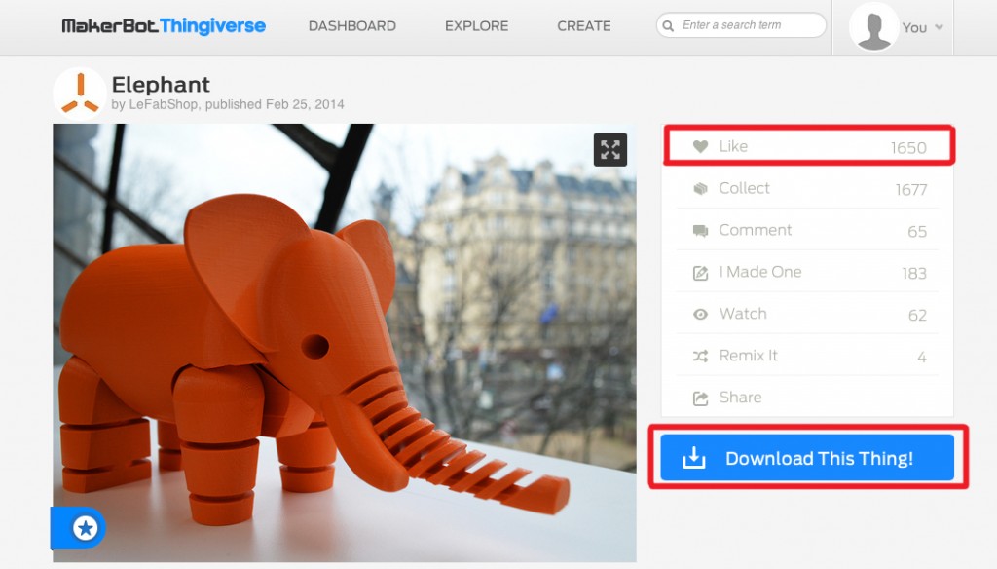Click the Like label

tap(733, 146)
